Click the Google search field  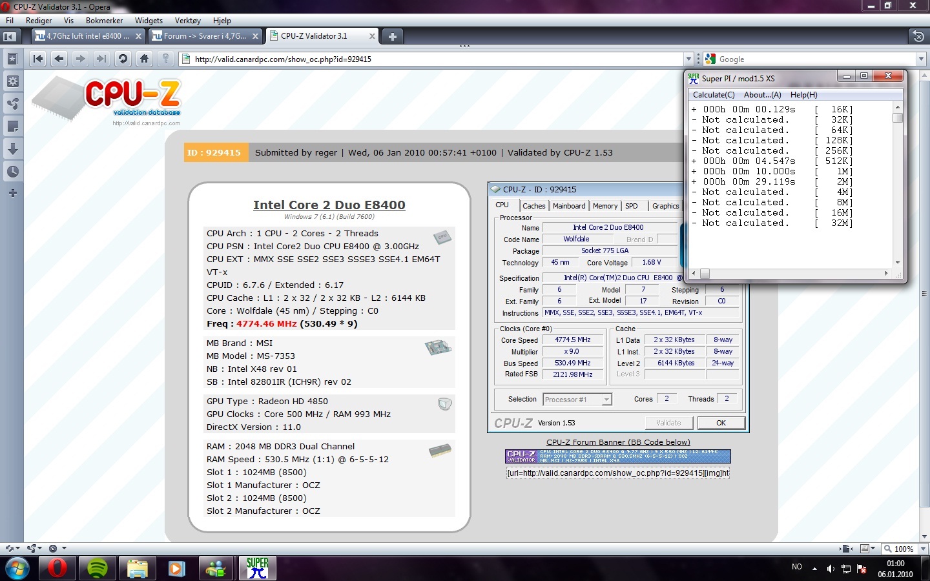click(x=816, y=59)
